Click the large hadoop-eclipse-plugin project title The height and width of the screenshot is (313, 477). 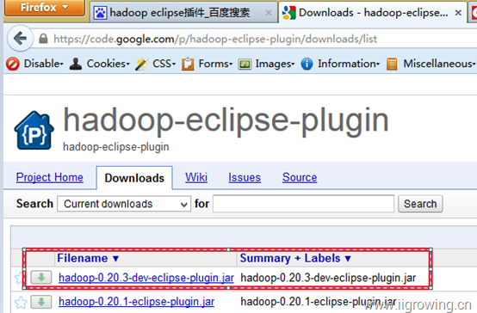point(226,121)
